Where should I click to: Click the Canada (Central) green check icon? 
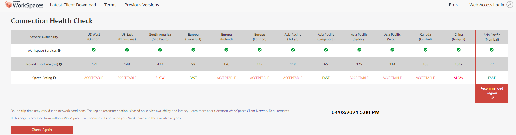point(425,50)
